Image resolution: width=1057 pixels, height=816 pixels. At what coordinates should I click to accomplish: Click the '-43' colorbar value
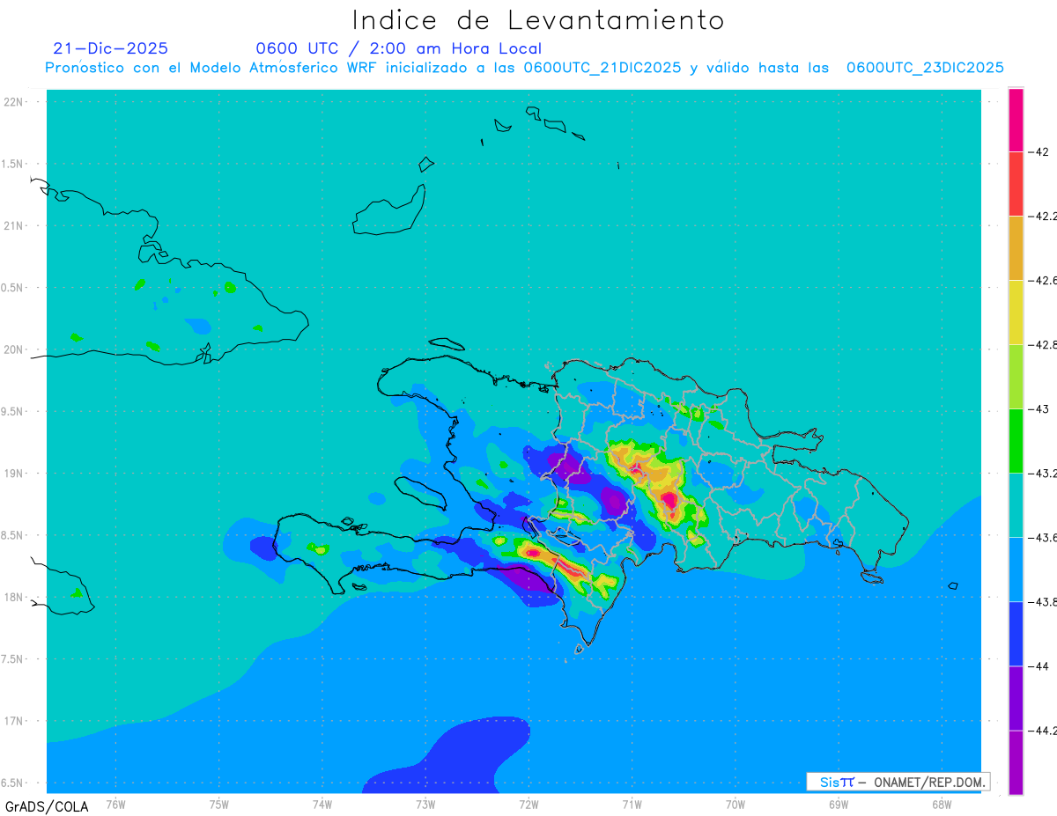click(1040, 409)
